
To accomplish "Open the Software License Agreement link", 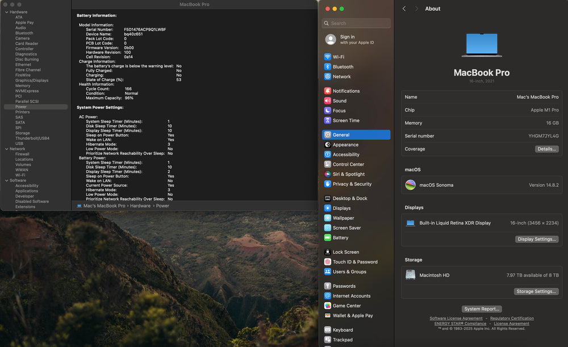I will click(456, 319).
